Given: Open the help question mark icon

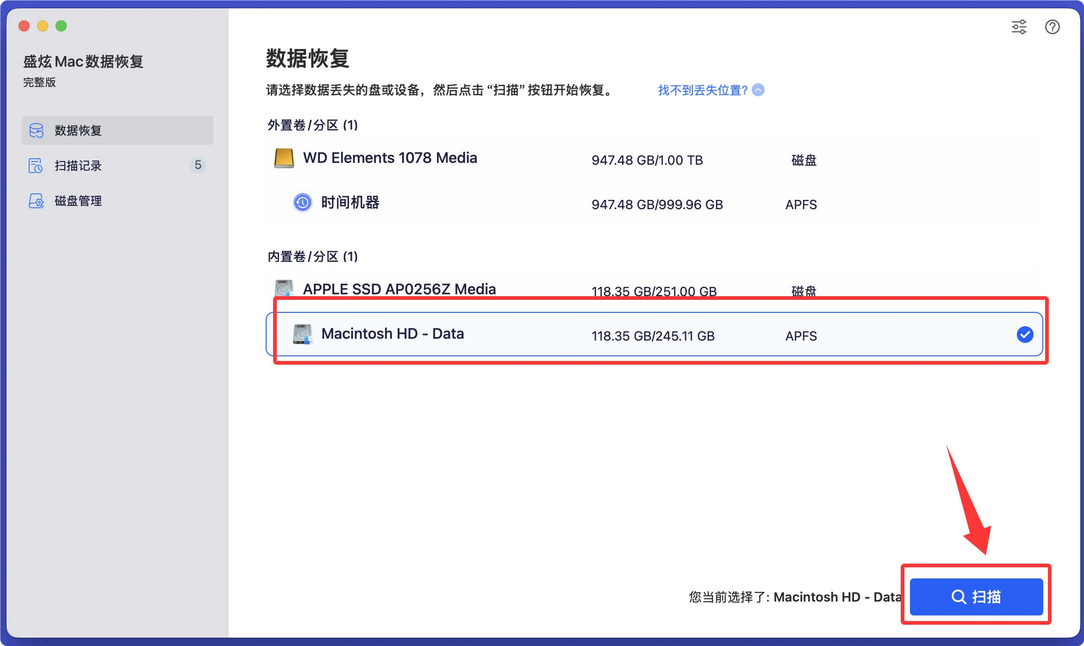Looking at the screenshot, I should click(x=1052, y=27).
